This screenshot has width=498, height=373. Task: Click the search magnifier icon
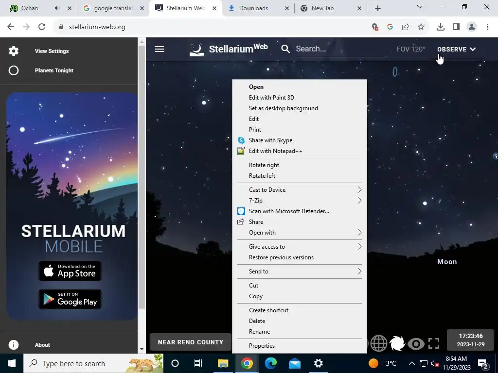tap(285, 49)
